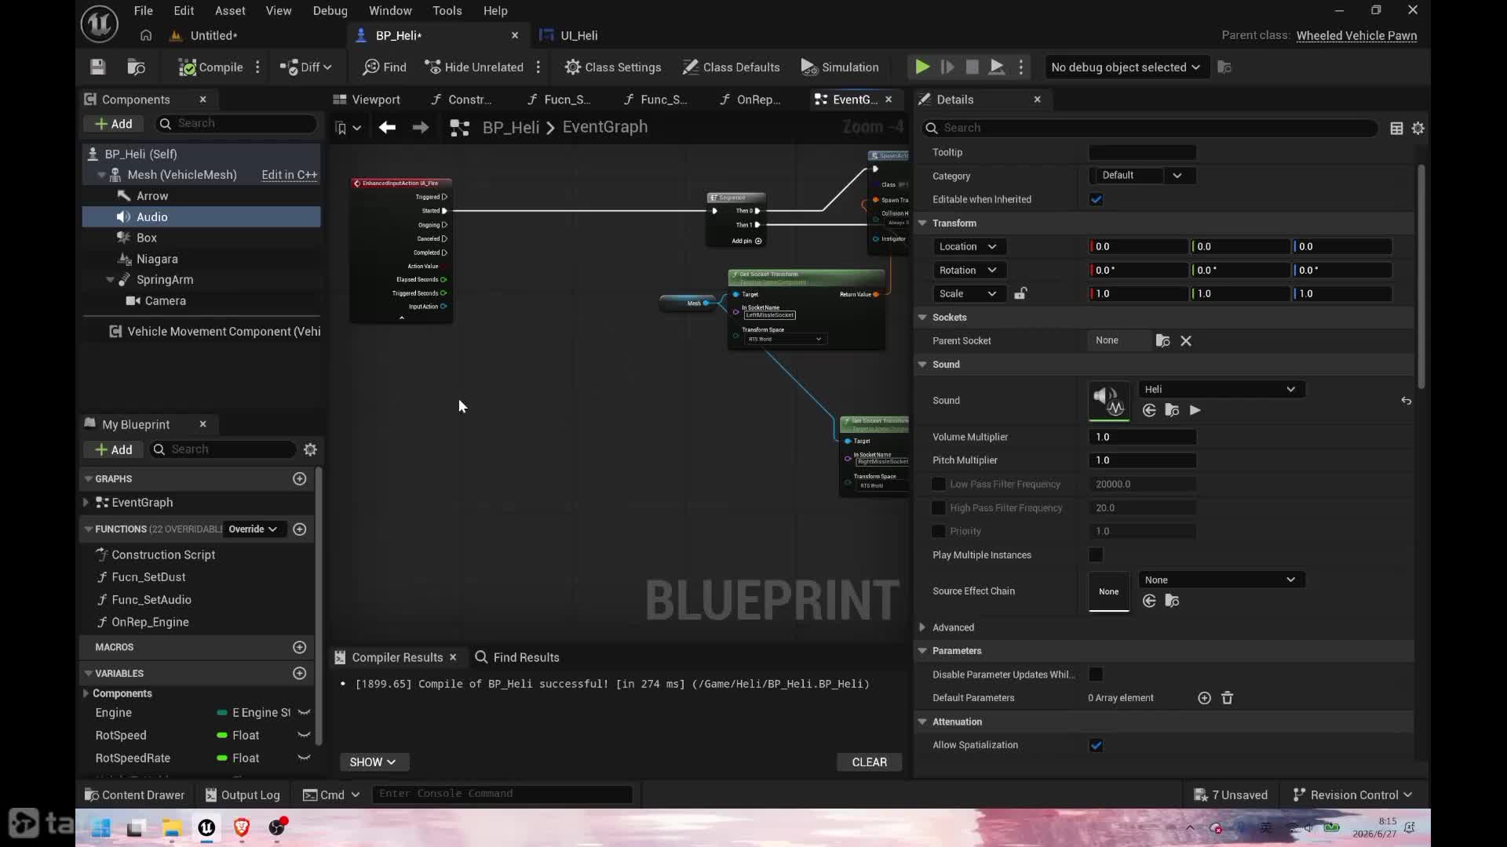Open the Asset menu
1507x847 pixels.
pyautogui.click(x=230, y=11)
